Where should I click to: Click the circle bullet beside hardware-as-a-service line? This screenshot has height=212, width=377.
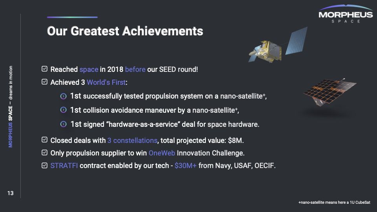pos(63,124)
